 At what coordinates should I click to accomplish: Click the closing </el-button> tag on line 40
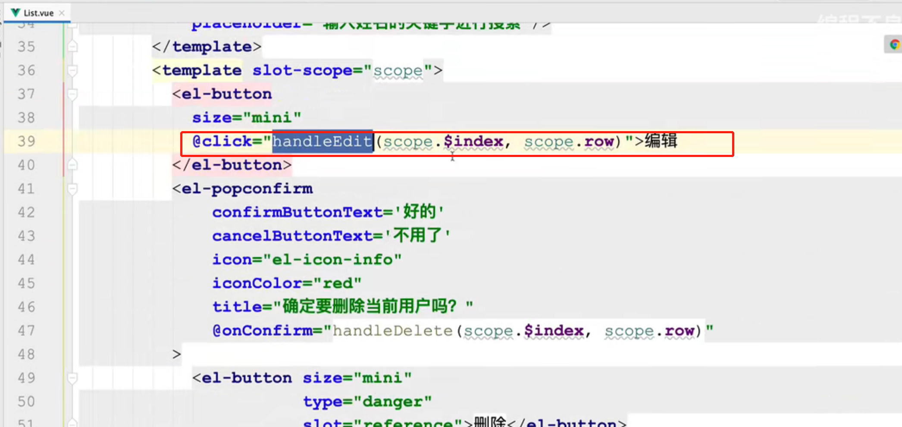[232, 165]
